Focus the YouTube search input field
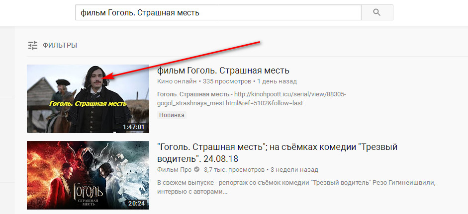This screenshot has width=468, height=214. 218,12
